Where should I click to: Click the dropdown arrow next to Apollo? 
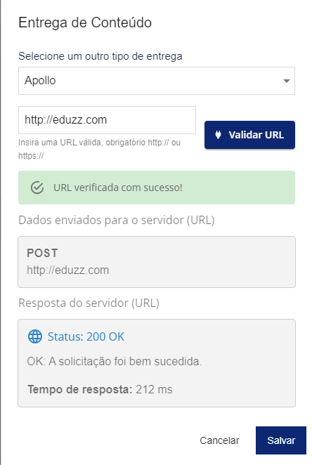[286, 81]
